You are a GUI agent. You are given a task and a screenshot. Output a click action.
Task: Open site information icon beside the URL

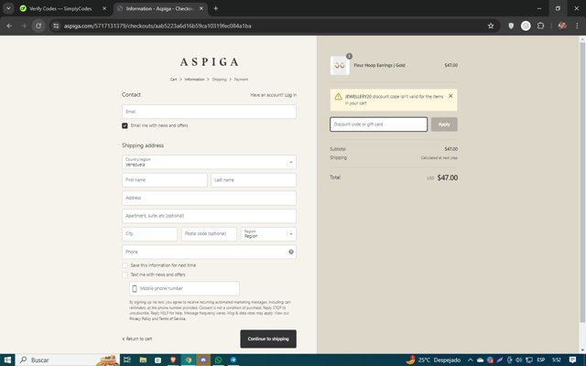pos(56,26)
